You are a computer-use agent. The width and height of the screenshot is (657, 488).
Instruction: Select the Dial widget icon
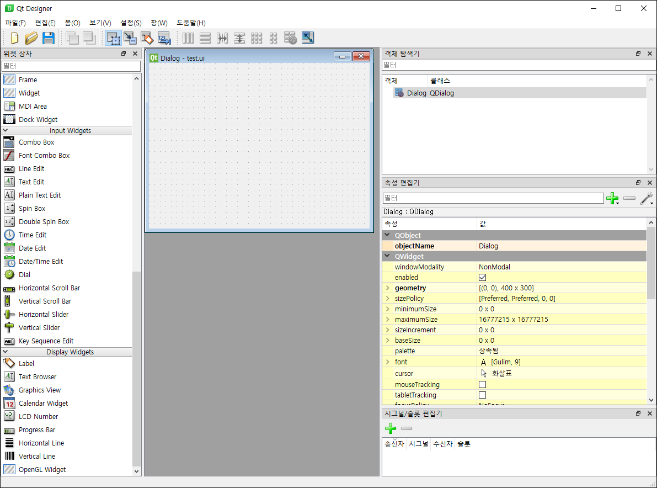tap(9, 274)
